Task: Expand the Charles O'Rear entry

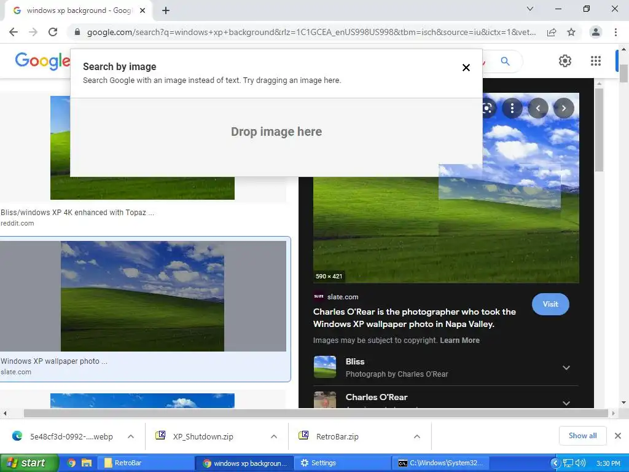Action: (x=566, y=403)
